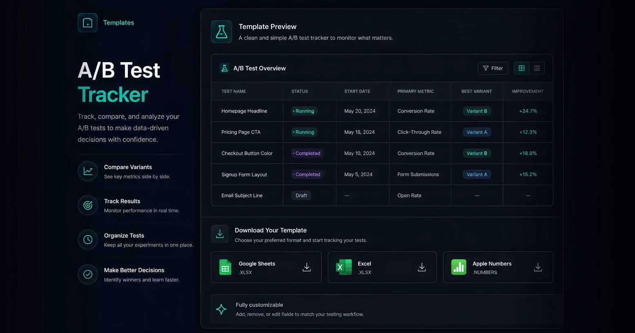The image size is (635, 333).
Task: Click the Draft status badge
Action: pos(301,195)
